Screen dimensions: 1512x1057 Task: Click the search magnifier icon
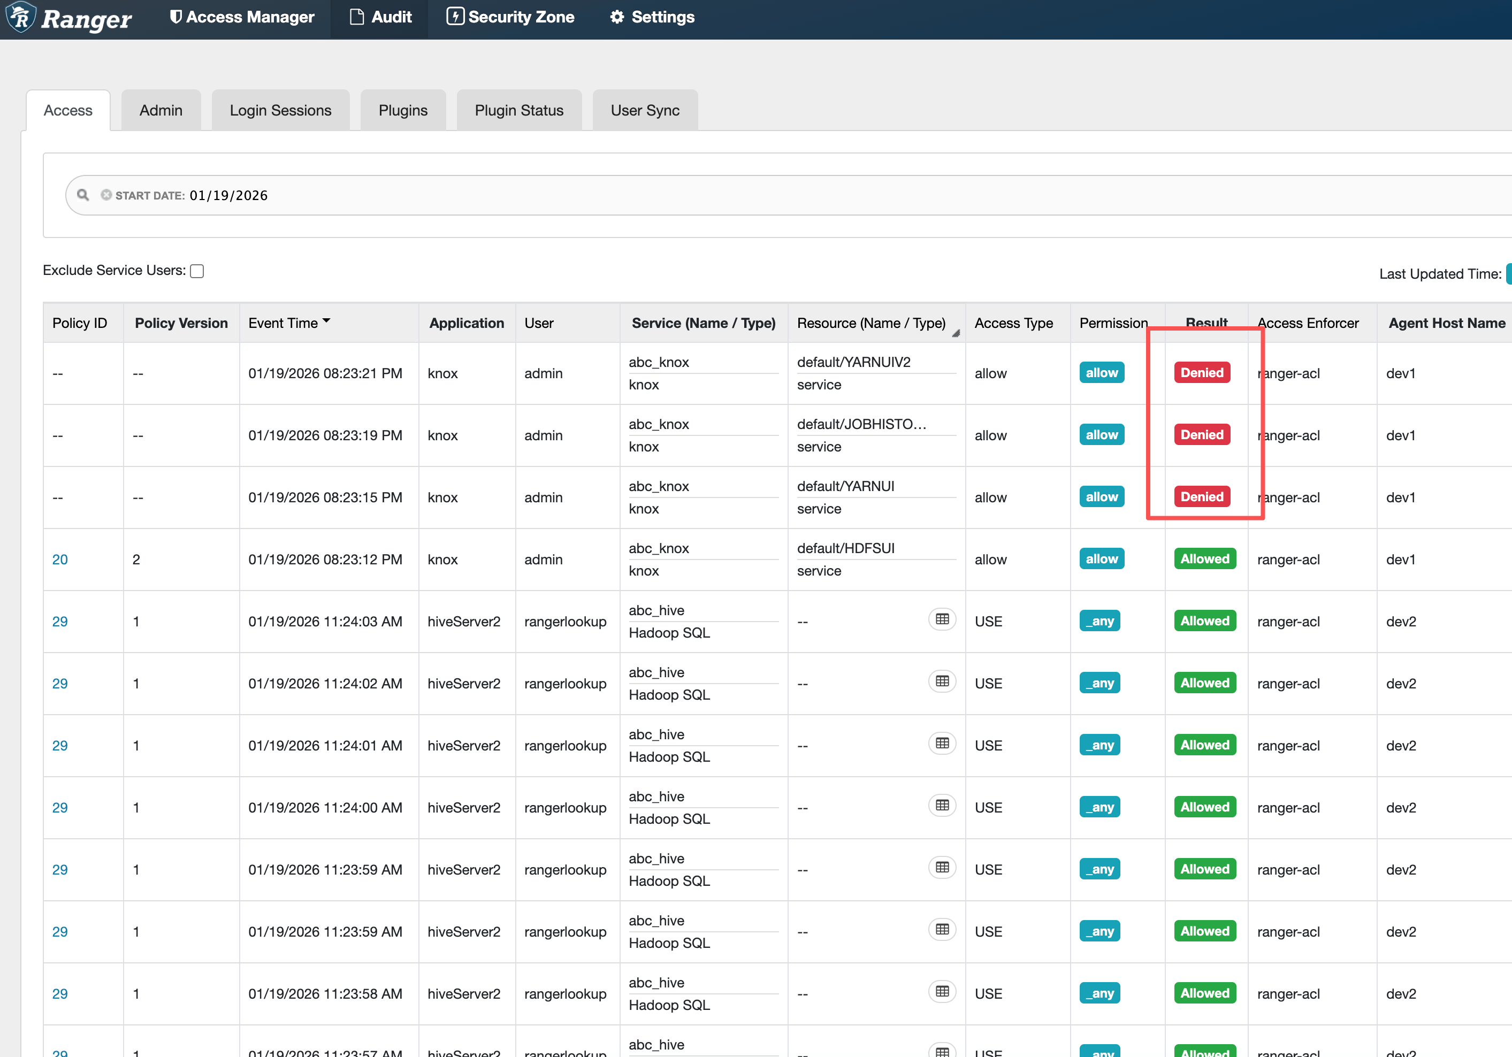pyautogui.click(x=83, y=195)
